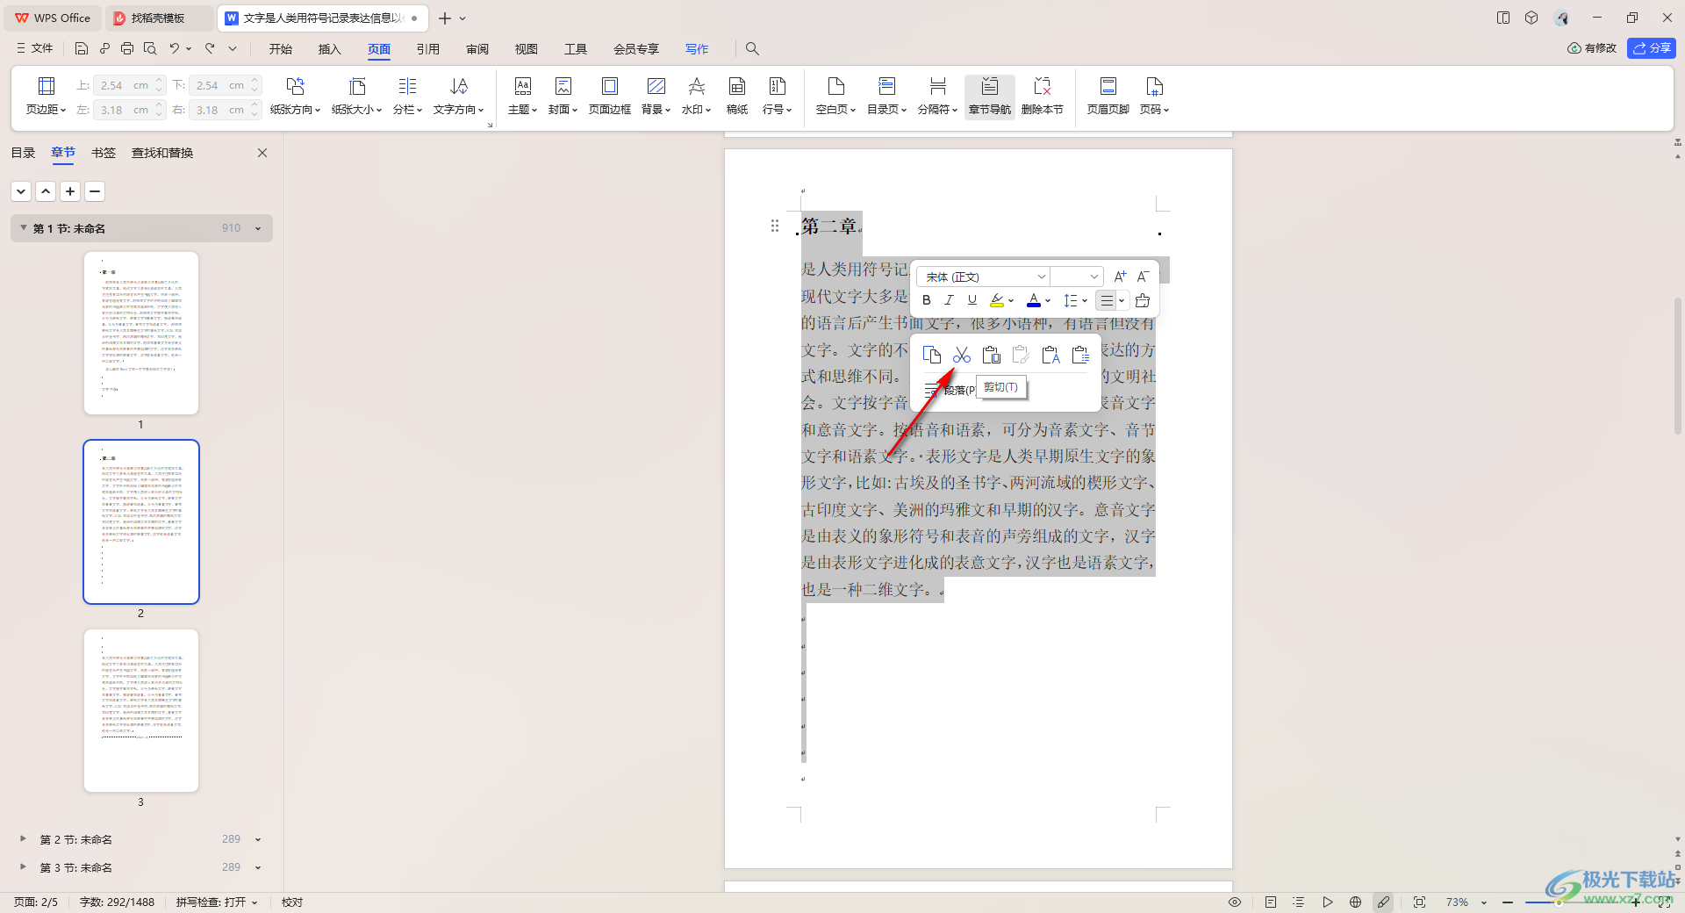Screen dimensions: 1685x913
Task: Open paper orientation options
Action: coord(295,96)
